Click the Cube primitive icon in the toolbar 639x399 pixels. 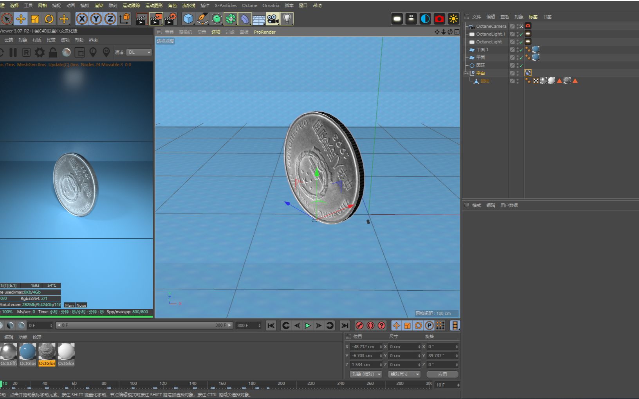(x=188, y=18)
